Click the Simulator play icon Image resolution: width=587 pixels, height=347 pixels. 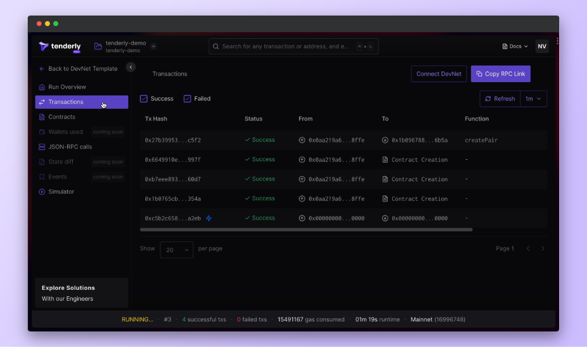coord(42,192)
